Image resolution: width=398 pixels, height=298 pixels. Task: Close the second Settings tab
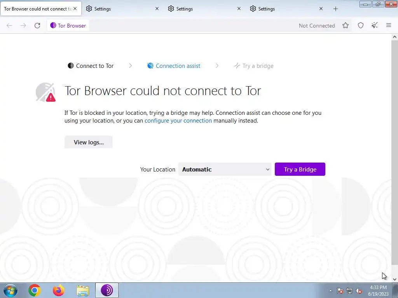[x=239, y=9]
